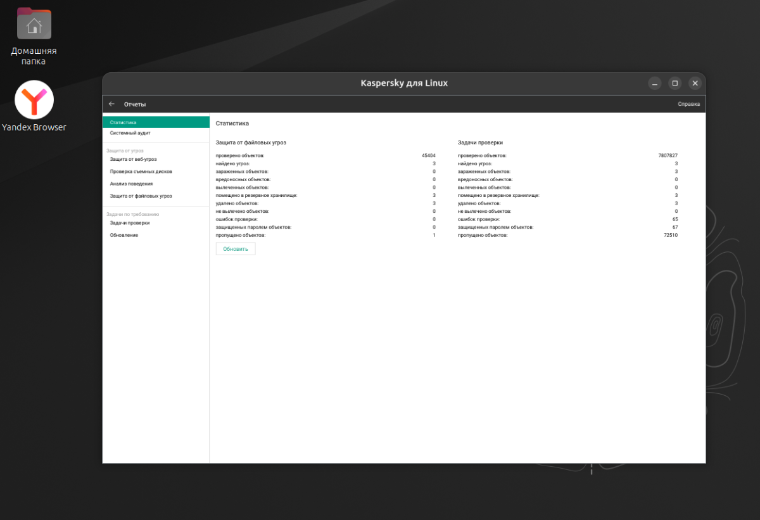Open Справка help link
The image size is (760, 520).
[688, 104]
